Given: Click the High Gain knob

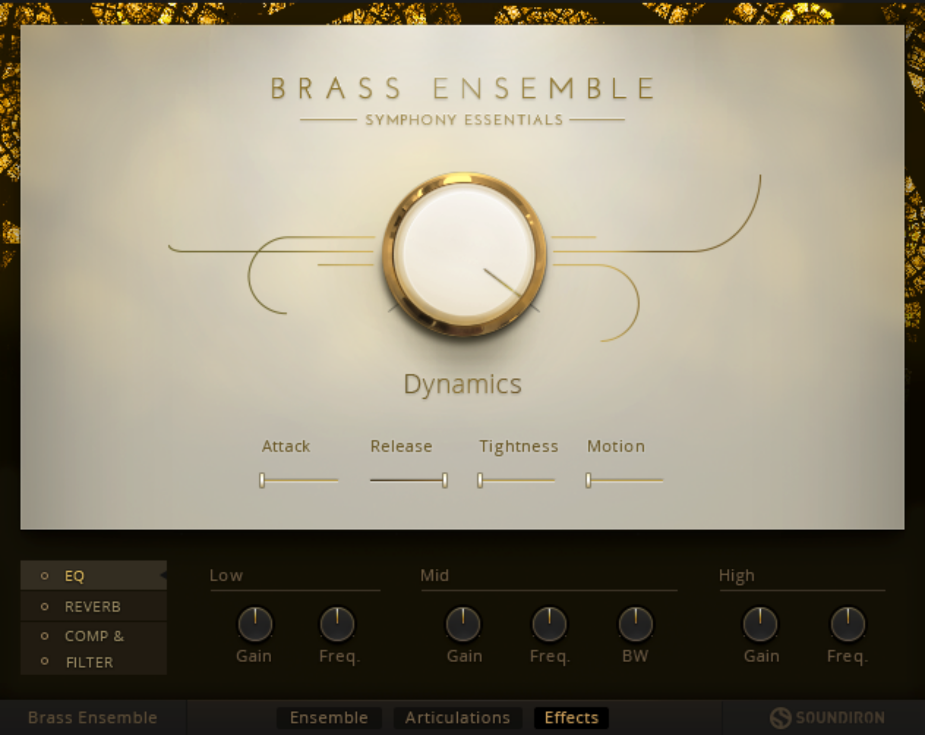Looking at the screenshot, I should [x=760, y=624].
